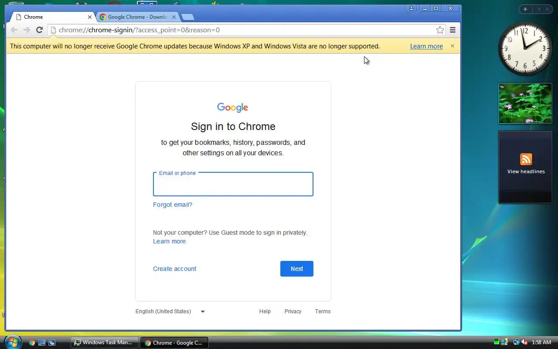Bookmark this page with the star icon
This screenshot has height=349, width=558.
(440, 30)
